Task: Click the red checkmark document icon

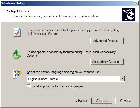Action: coord(17,32)
